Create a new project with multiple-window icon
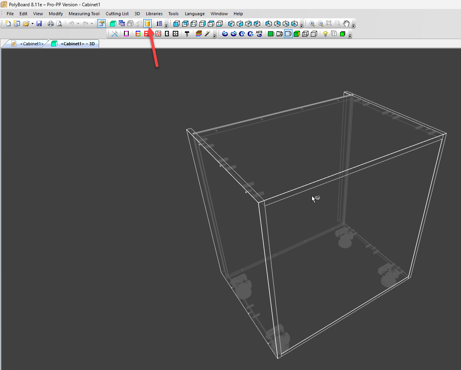 tap(17, 23)
